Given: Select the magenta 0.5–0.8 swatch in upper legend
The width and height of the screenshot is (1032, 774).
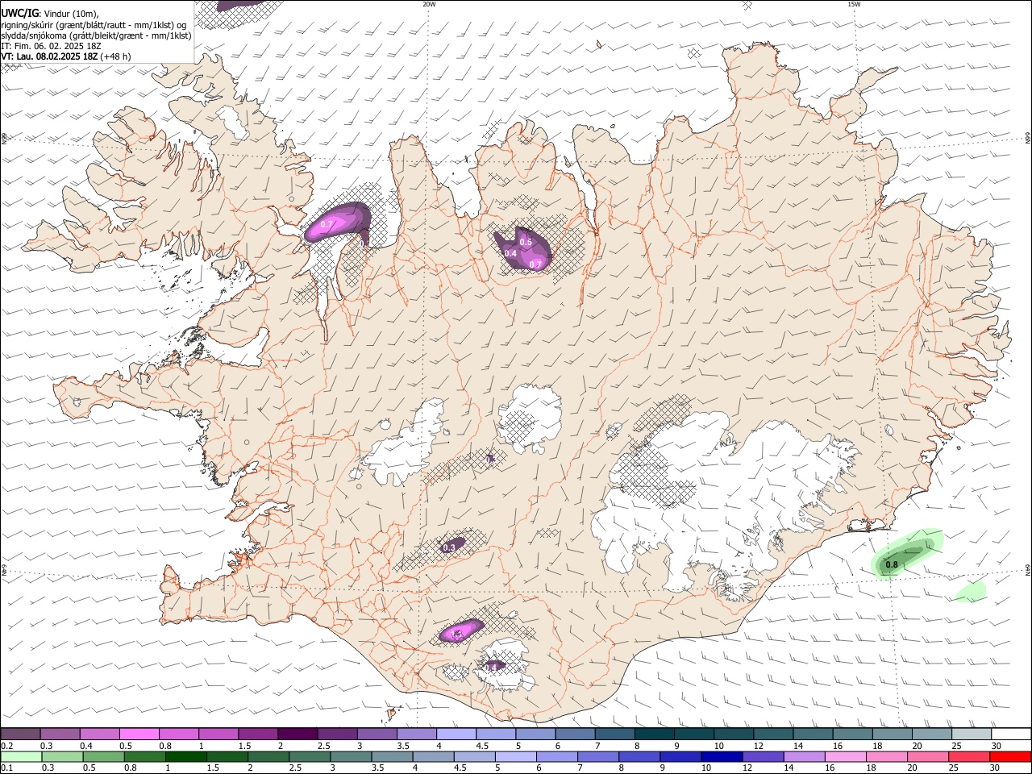Looking at the screenshot, I should click(x=139, y=734).
